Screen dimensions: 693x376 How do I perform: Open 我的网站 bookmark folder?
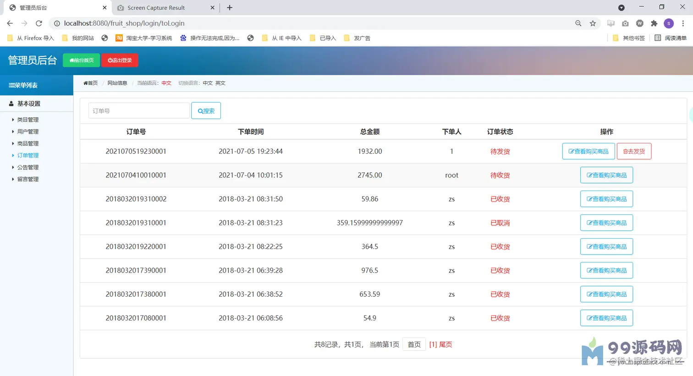click(x=78, y=38)
